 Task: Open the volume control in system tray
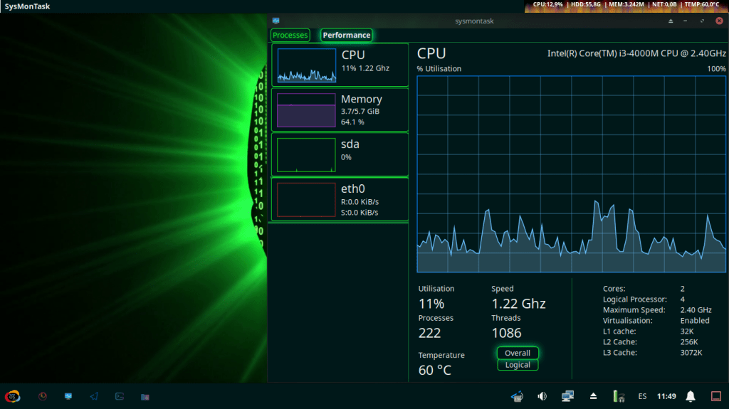click(542, 396)
